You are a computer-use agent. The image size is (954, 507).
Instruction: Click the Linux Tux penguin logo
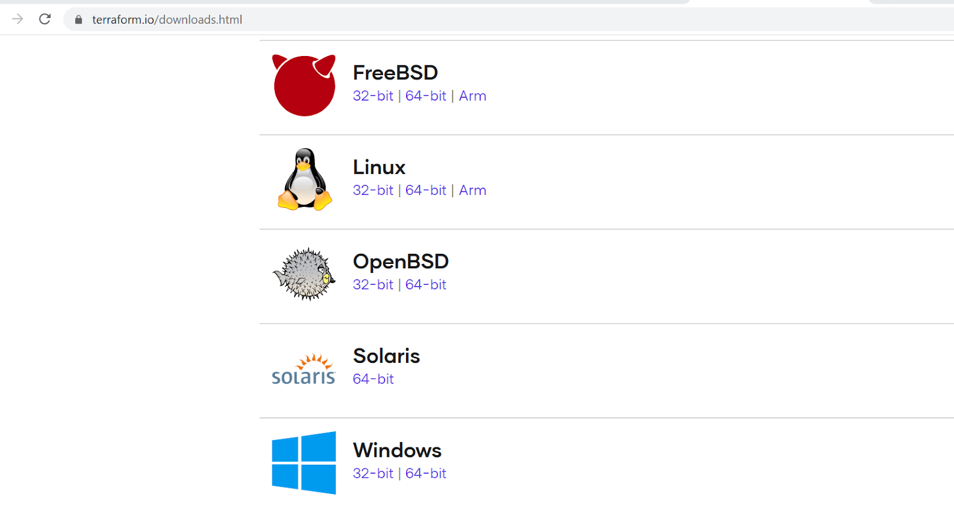click(x=305, y=179)
